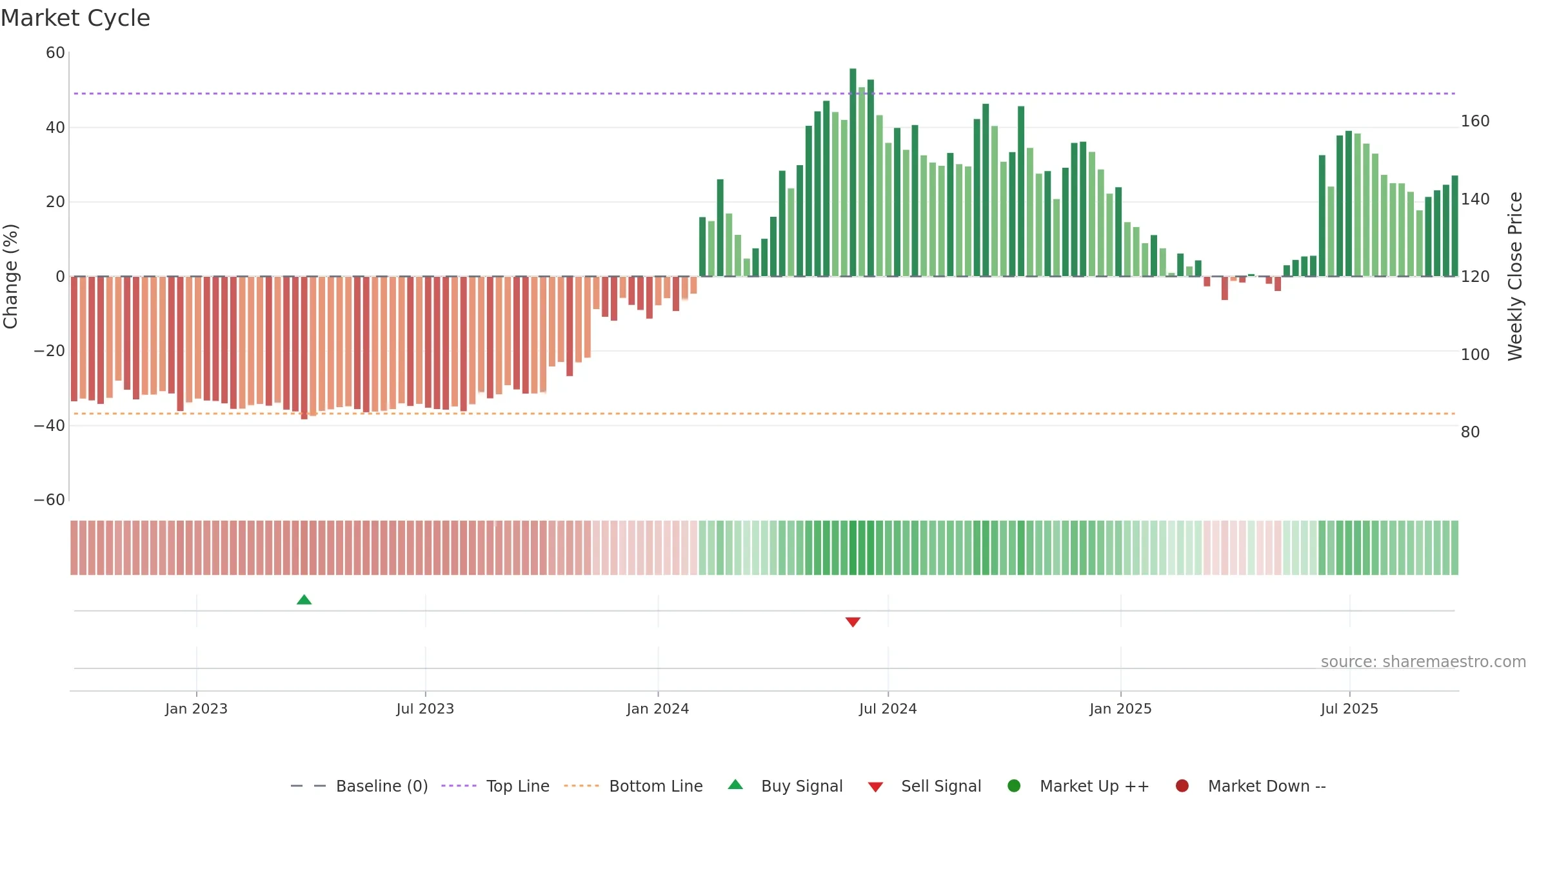Click the 160 tick on right axis
The image size is (1548, 871).
[x=1475, y=121]
